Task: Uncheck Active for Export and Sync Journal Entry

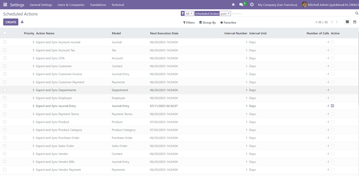Action: 332,106
